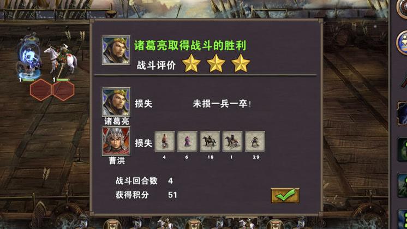
Task: Click the blue glowing chariot unit on battlefield
Action: pyautogui.click(x=28, y=56)
